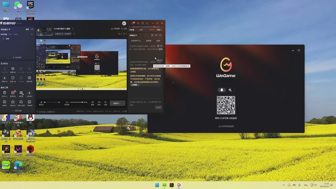Click the plus icon to add a scene
Image resolution: width=336 pixels, height=189 pixels.
click(32, 34)
